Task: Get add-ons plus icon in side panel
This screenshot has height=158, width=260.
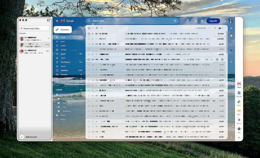Action: (x=231, y=62)
